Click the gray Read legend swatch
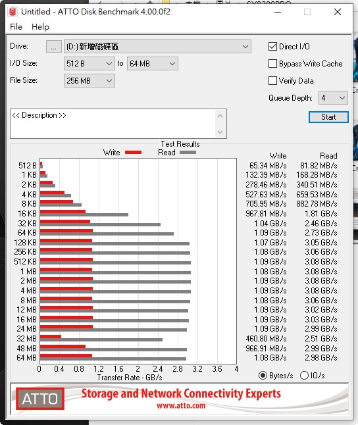The width and height of the screenshot is (358, 425). [x=188, y=153]
